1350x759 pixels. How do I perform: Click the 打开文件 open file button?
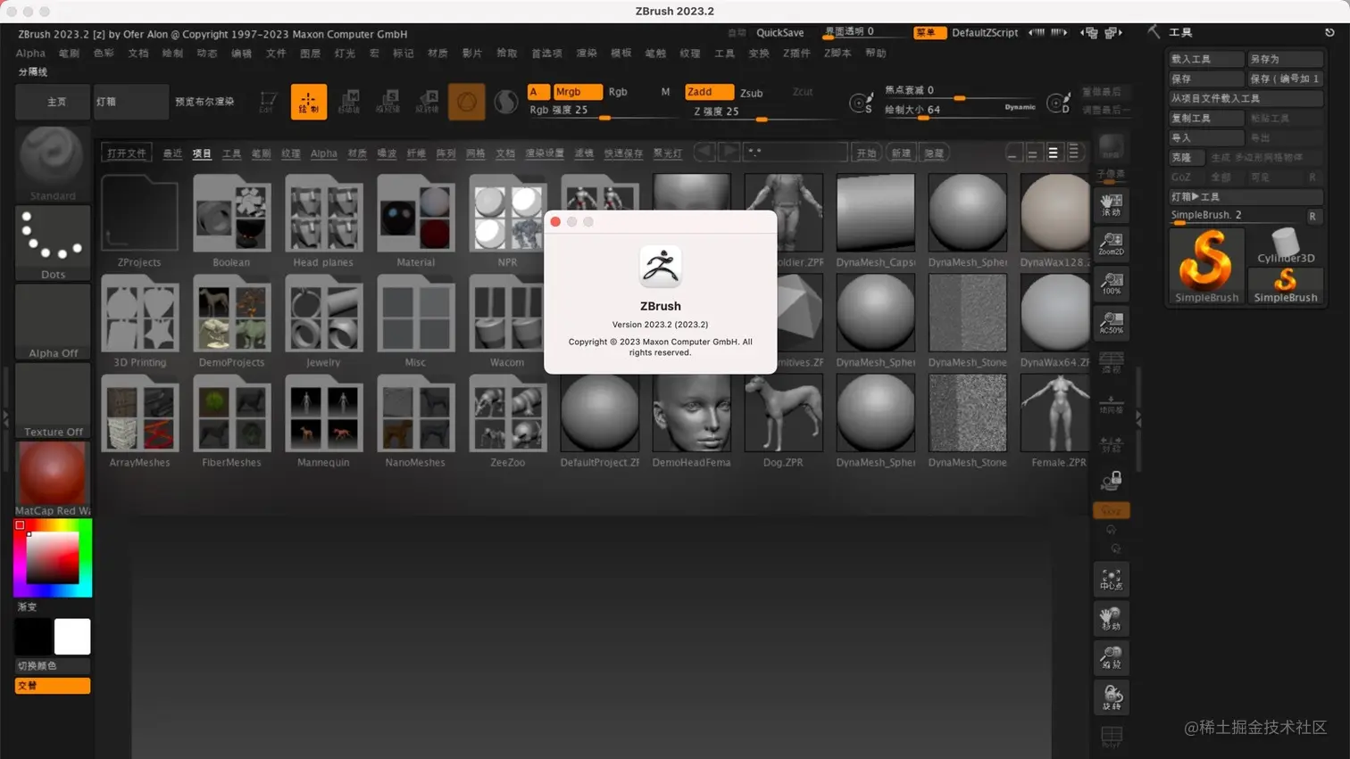pos(126,153)
